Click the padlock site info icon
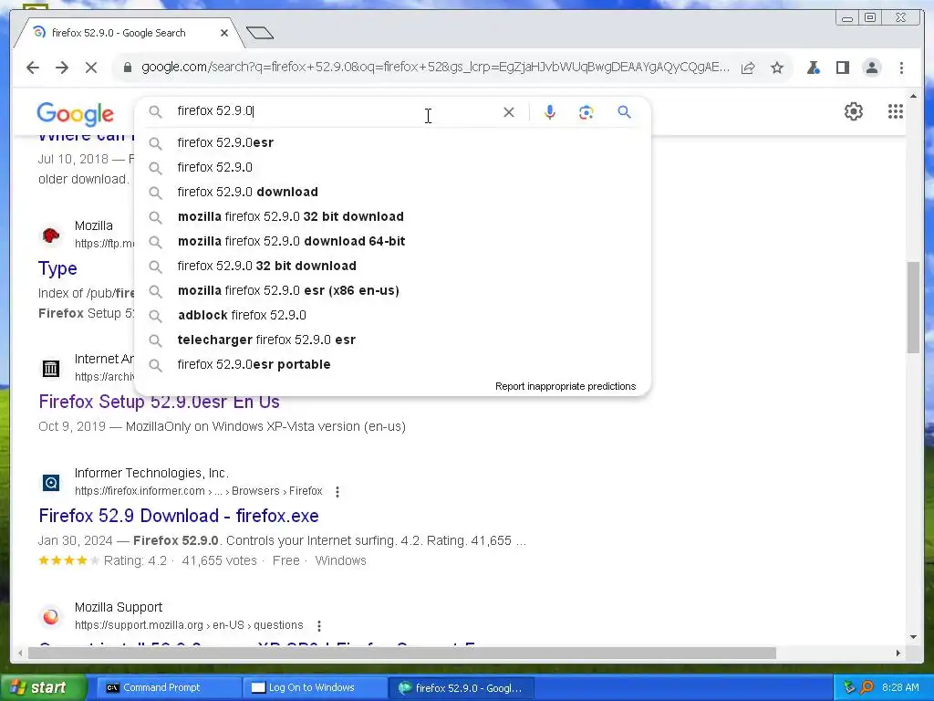Screen dimensions: 934x701 [x=127, y=68]
